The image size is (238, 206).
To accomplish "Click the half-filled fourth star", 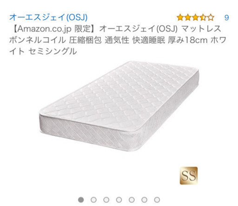I will [x=203, y=18].
